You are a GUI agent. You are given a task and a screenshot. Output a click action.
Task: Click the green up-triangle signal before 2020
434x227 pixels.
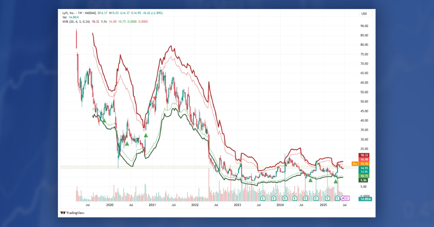click(x=104, y=120)
